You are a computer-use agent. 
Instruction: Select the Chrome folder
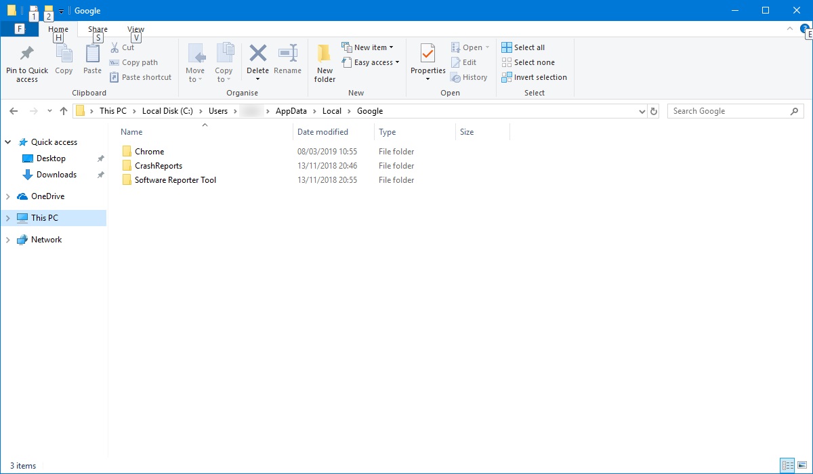click(x=149, y=152)
